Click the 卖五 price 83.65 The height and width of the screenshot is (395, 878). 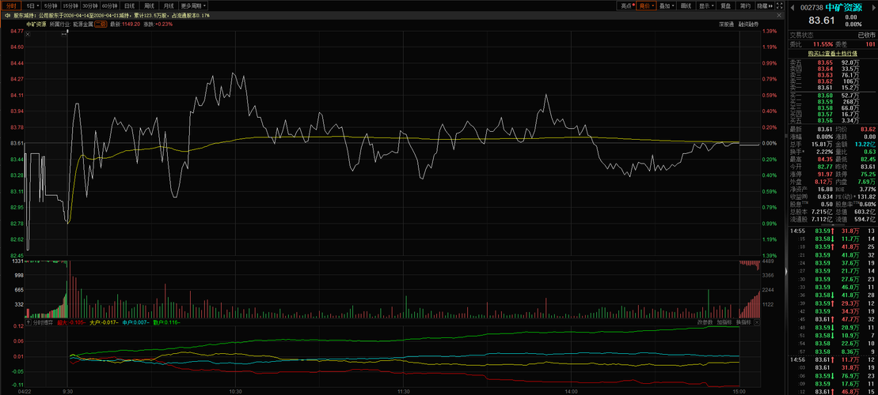[825, 63]
